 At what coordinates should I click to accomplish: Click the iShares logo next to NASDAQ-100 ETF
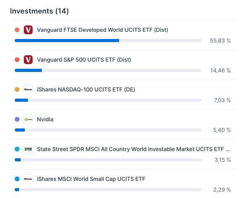[x=28, y=89]
